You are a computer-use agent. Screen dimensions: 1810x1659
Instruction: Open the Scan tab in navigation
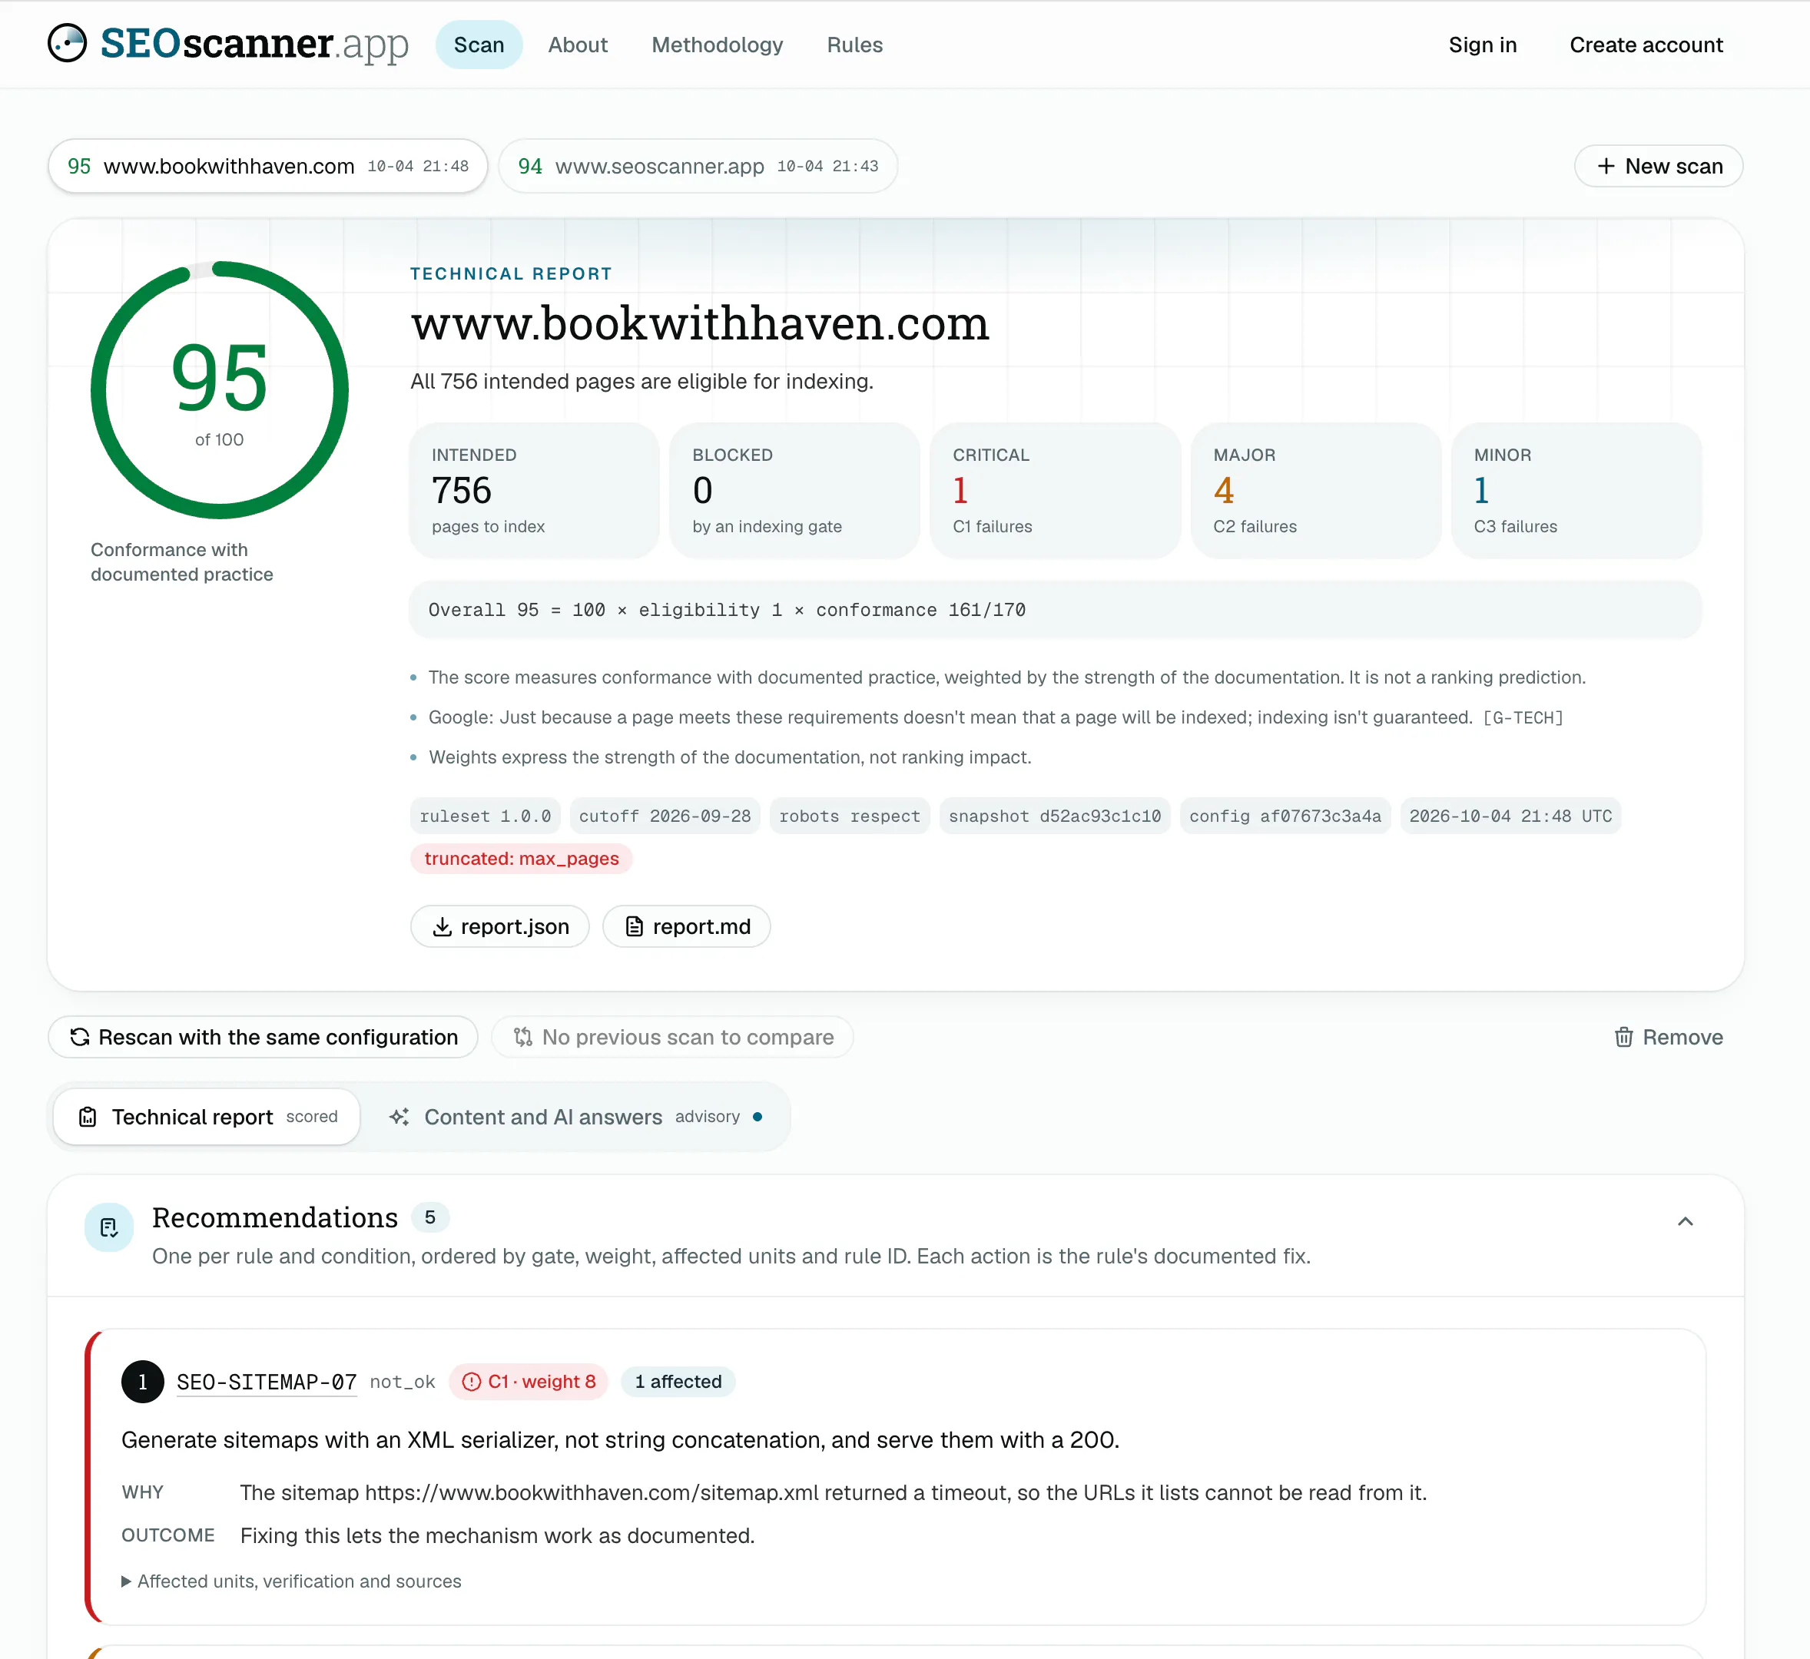click(479, 45)
